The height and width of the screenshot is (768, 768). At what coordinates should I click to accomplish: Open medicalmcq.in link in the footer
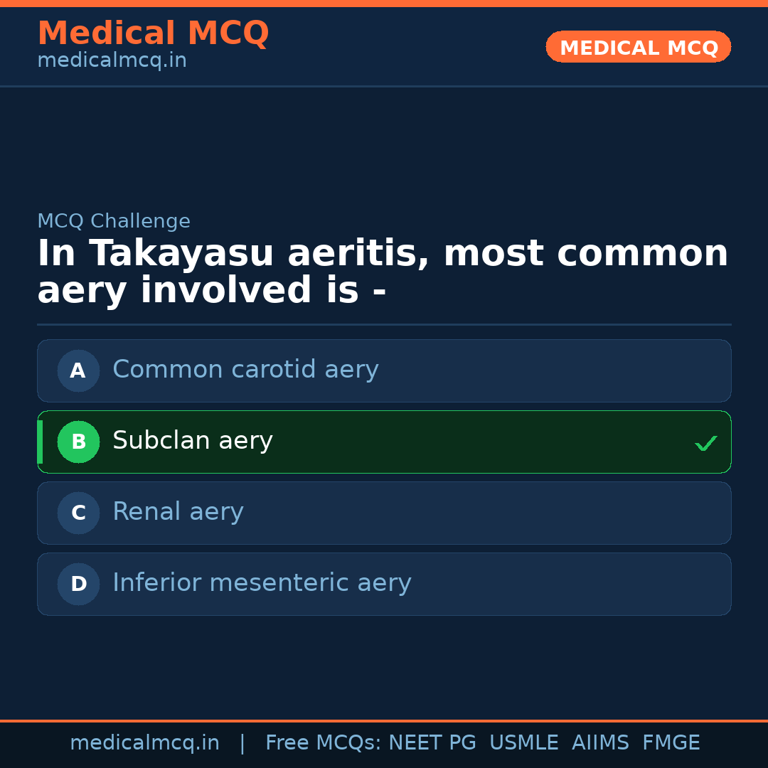tap(144, 743)
